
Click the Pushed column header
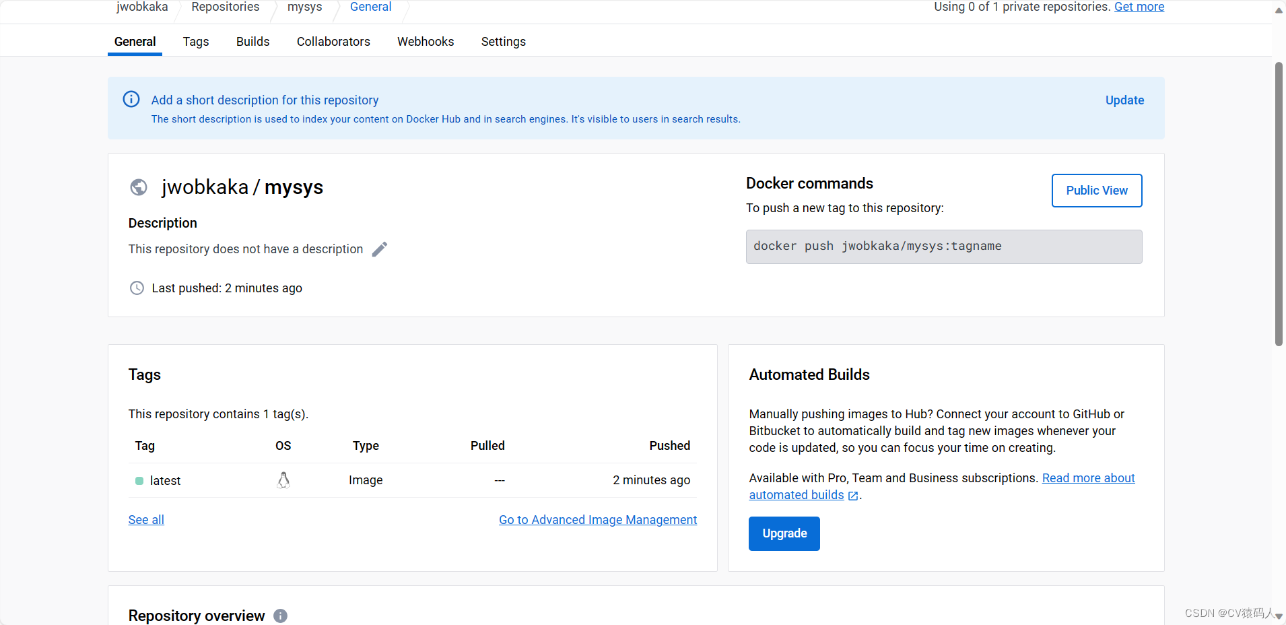[670, 446]
